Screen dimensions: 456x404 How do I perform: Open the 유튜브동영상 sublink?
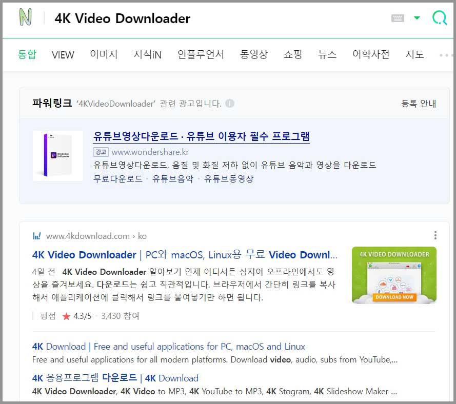pos(229,178)
